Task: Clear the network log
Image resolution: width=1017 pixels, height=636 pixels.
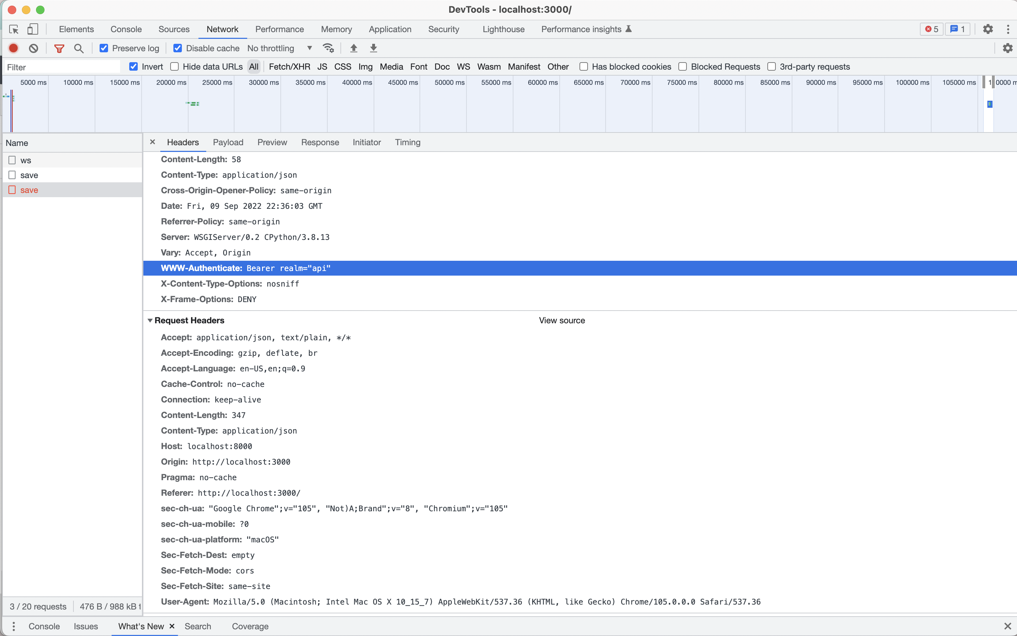Action: pos(34,48)
